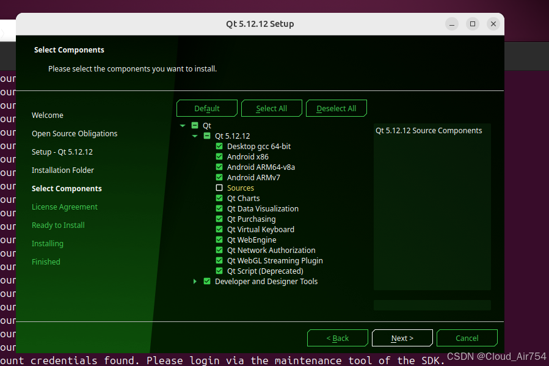Toggle the top-level Qt root checkbox
The image size is (549, 366).
pos(195,125)
